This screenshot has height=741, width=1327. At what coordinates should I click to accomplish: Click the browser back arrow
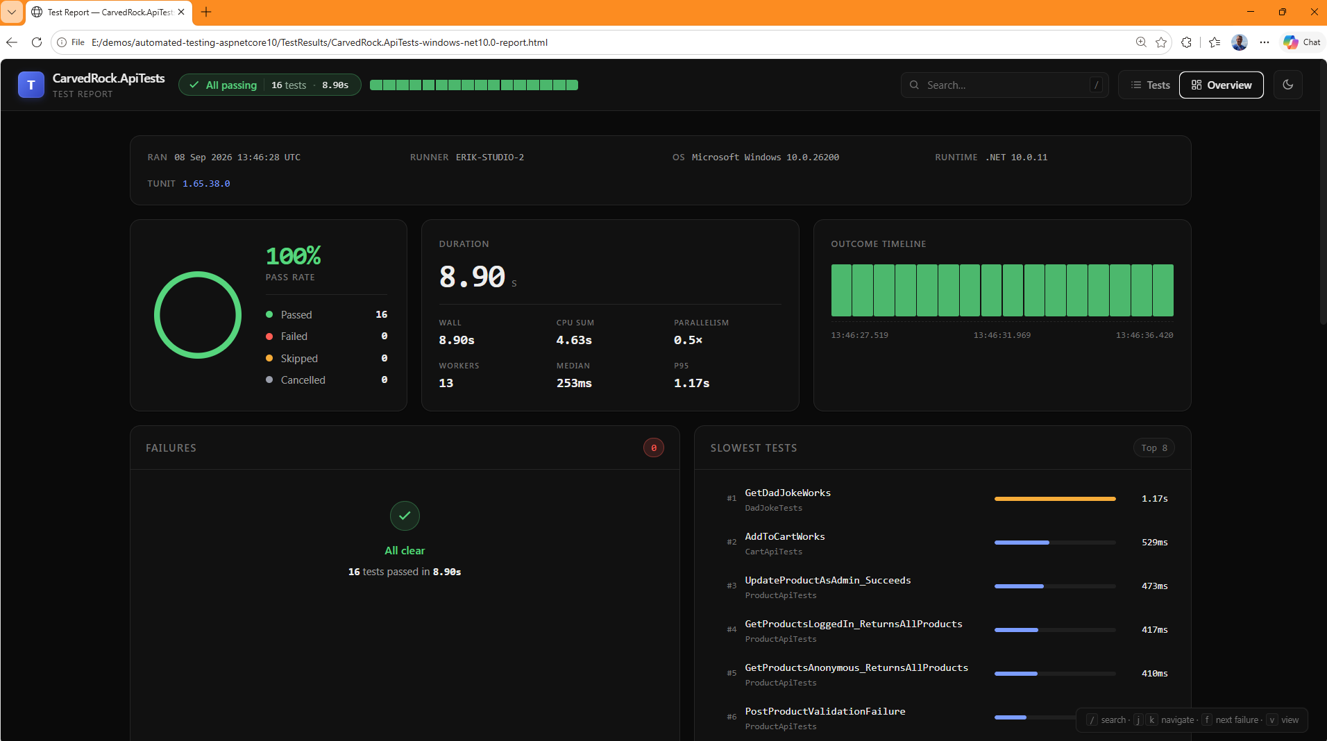(x=12, y=42)
